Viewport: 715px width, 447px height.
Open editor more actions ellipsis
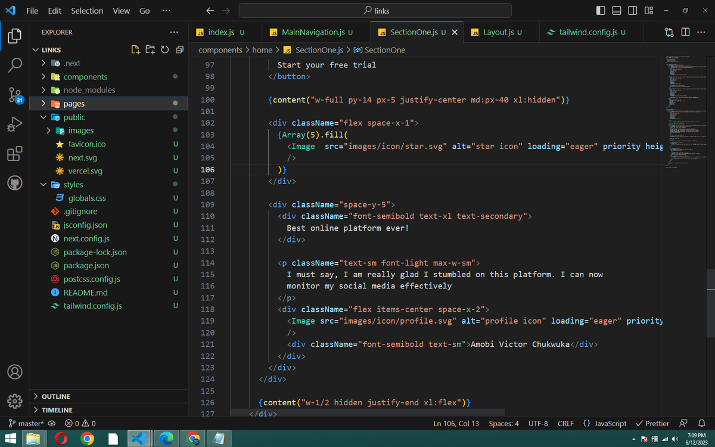point(701,32)
